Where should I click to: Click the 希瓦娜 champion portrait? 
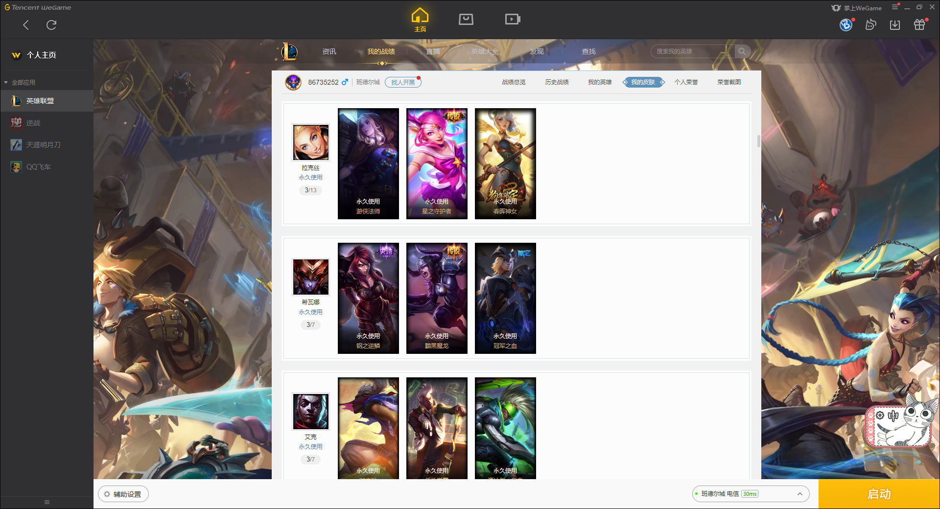[311, 277]
